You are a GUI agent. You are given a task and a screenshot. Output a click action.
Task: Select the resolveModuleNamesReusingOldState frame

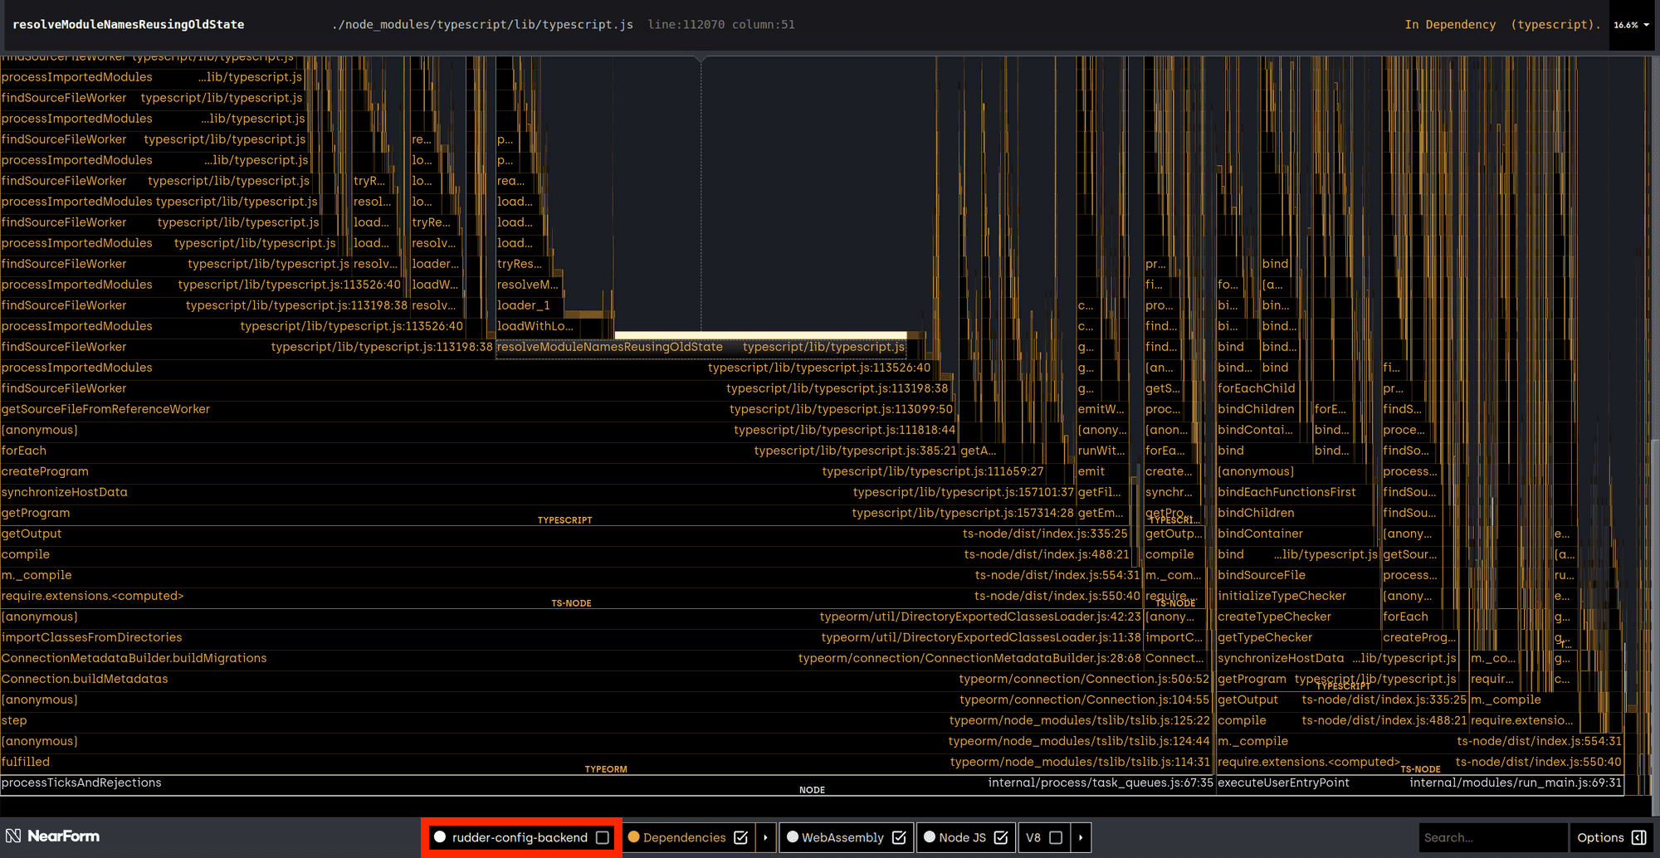[701, 347]
